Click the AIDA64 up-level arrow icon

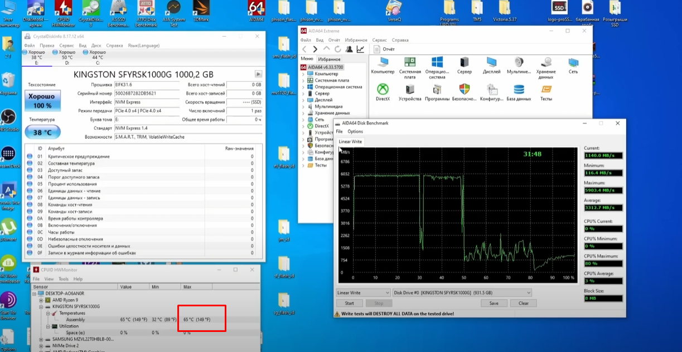327,49
